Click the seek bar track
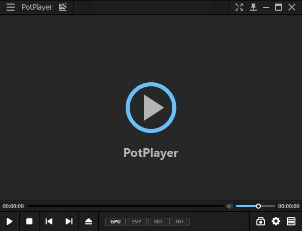The image size is (302, 231). coord(125,206)
